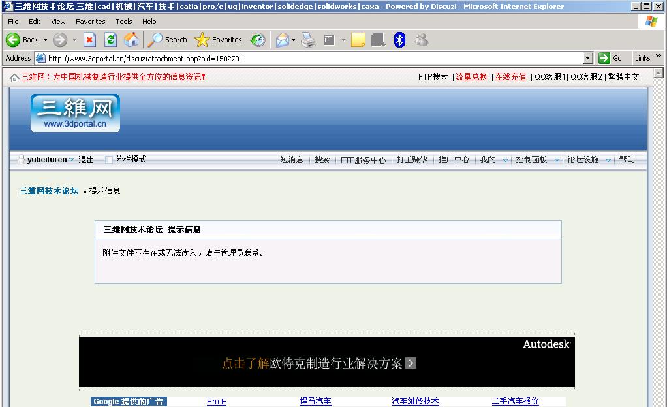This screenshot has width=667, height=407.
Task: Go to Home page icon
Action: point(131,40)
